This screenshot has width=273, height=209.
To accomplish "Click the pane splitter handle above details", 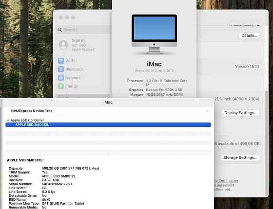I will click(x=108, y=154).
